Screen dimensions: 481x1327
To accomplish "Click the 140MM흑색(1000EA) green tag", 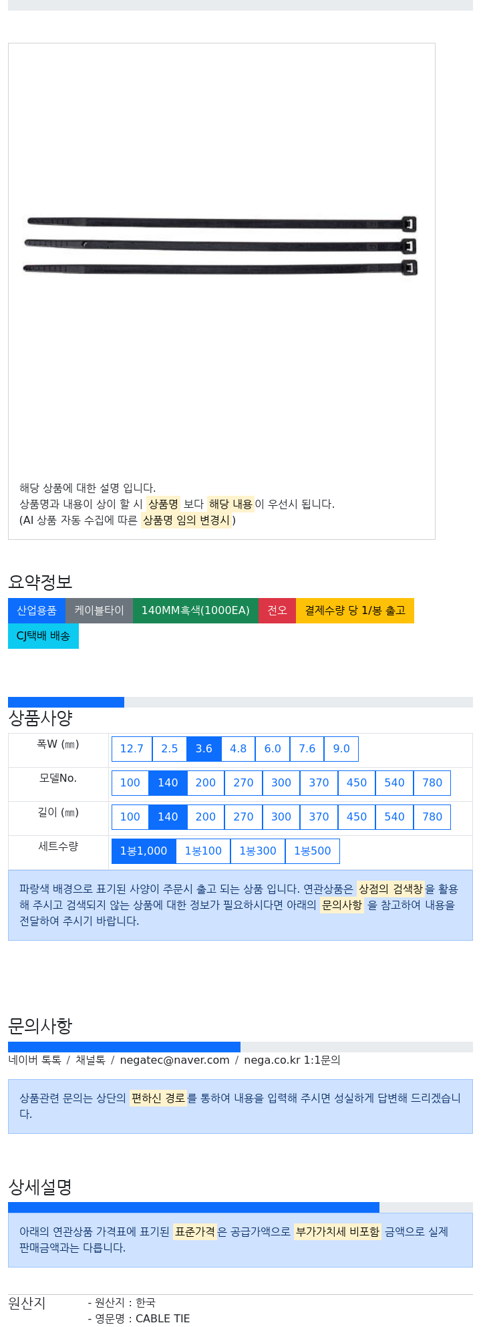I will pyautogui.click(x=196, y=611).
